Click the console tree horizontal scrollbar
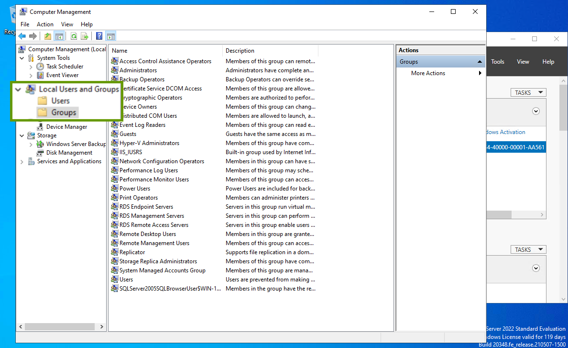Viewport: 568px width, 348px height. click(57, 326)
